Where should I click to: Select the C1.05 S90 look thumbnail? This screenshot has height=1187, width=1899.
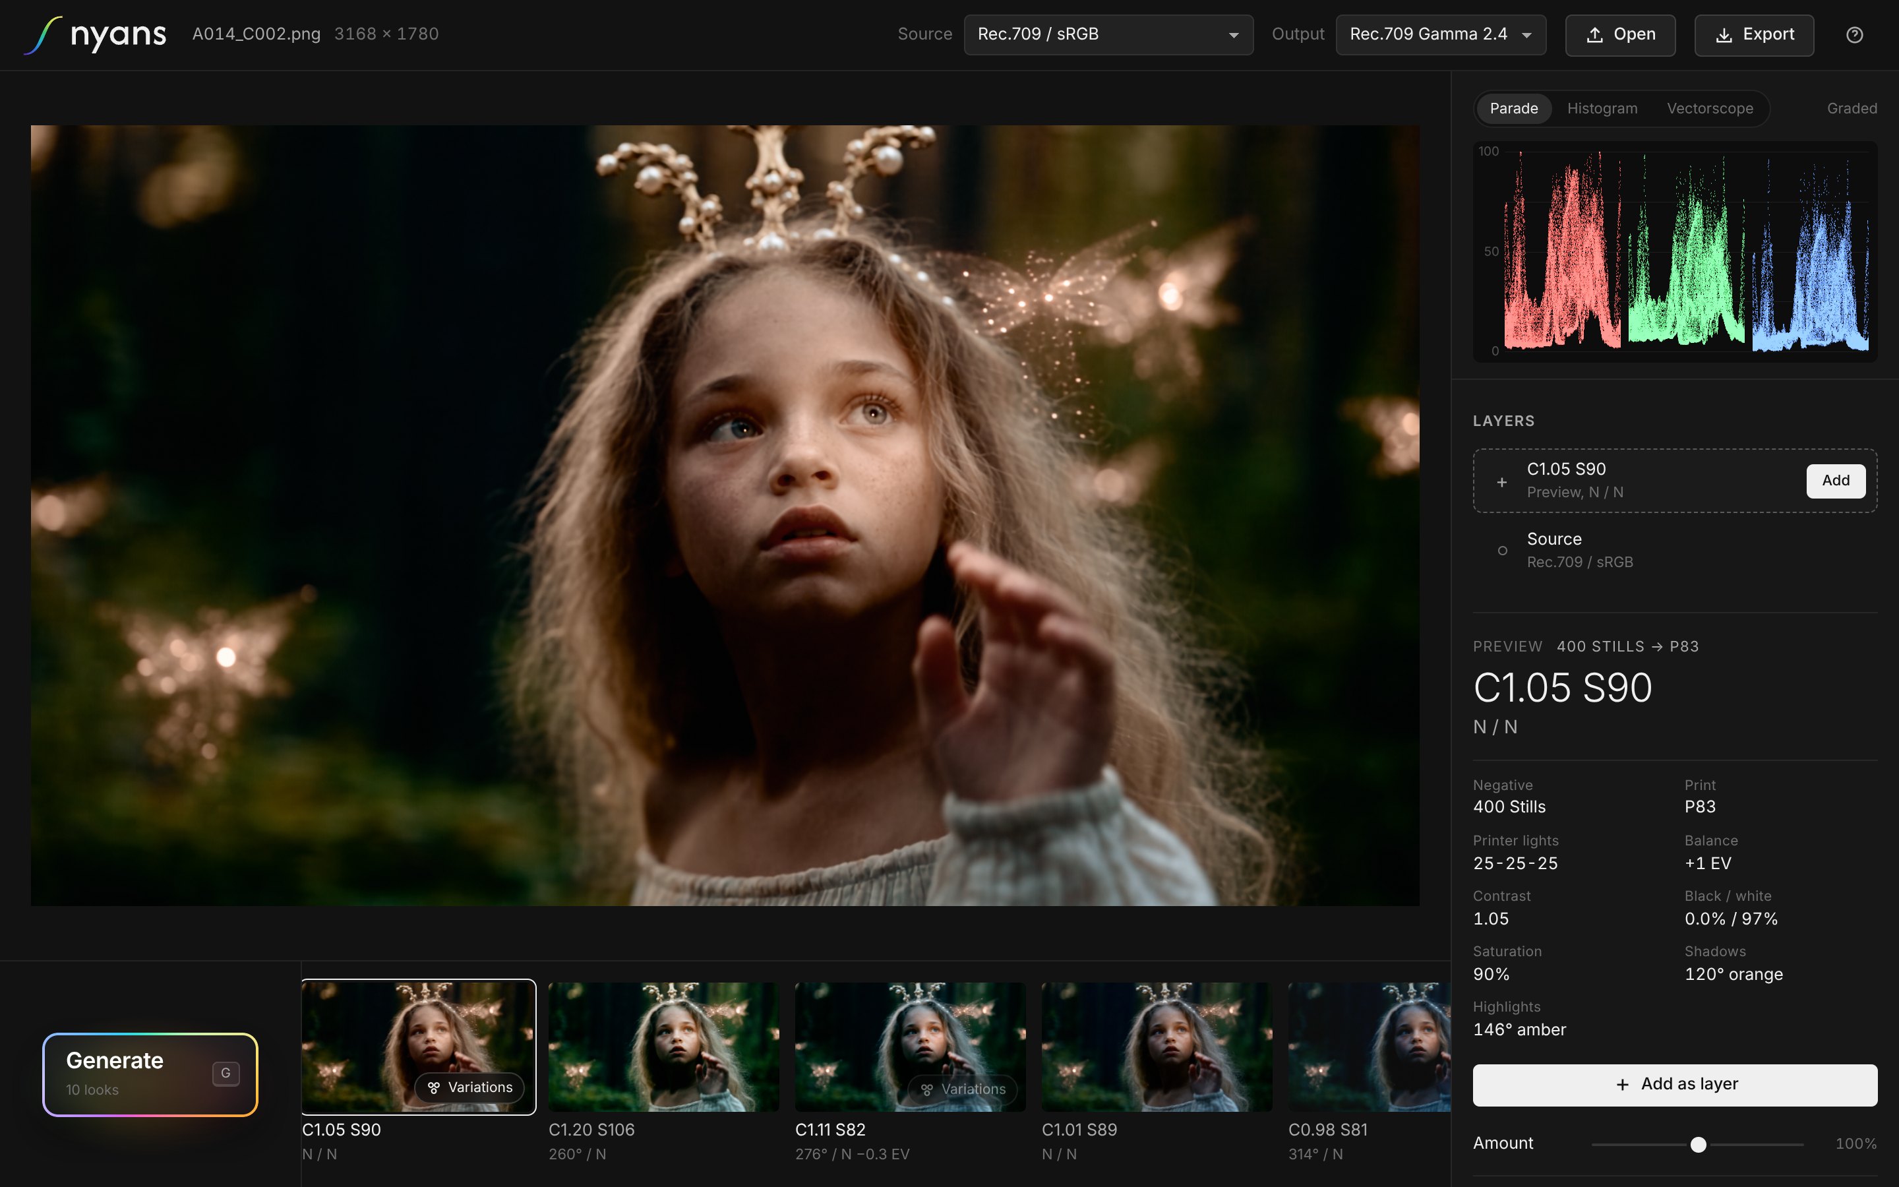[x=418, y=1047]
